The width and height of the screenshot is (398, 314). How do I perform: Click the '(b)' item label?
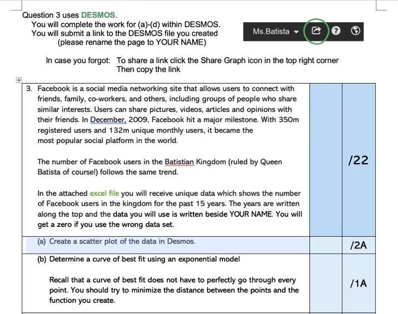42,259
